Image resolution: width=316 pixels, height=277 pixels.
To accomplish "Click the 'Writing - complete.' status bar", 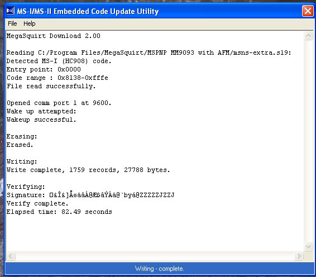I will 160,269.
